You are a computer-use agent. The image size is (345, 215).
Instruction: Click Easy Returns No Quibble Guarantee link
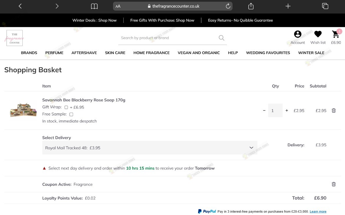coord(240,20)
